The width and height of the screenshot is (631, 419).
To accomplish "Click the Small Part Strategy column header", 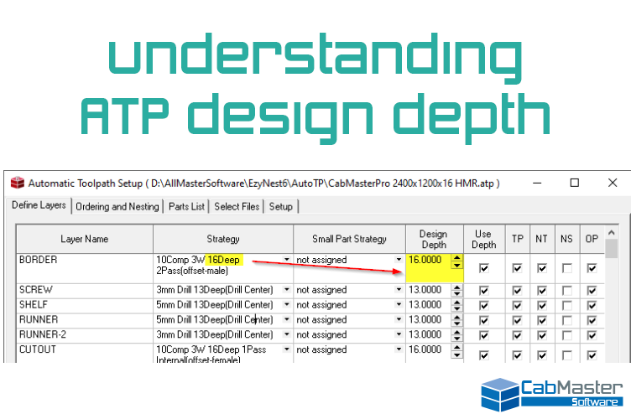I will tap(349, 239).
